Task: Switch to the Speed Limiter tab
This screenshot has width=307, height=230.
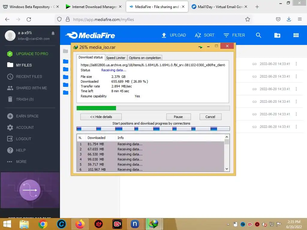Action: point(116,58)
